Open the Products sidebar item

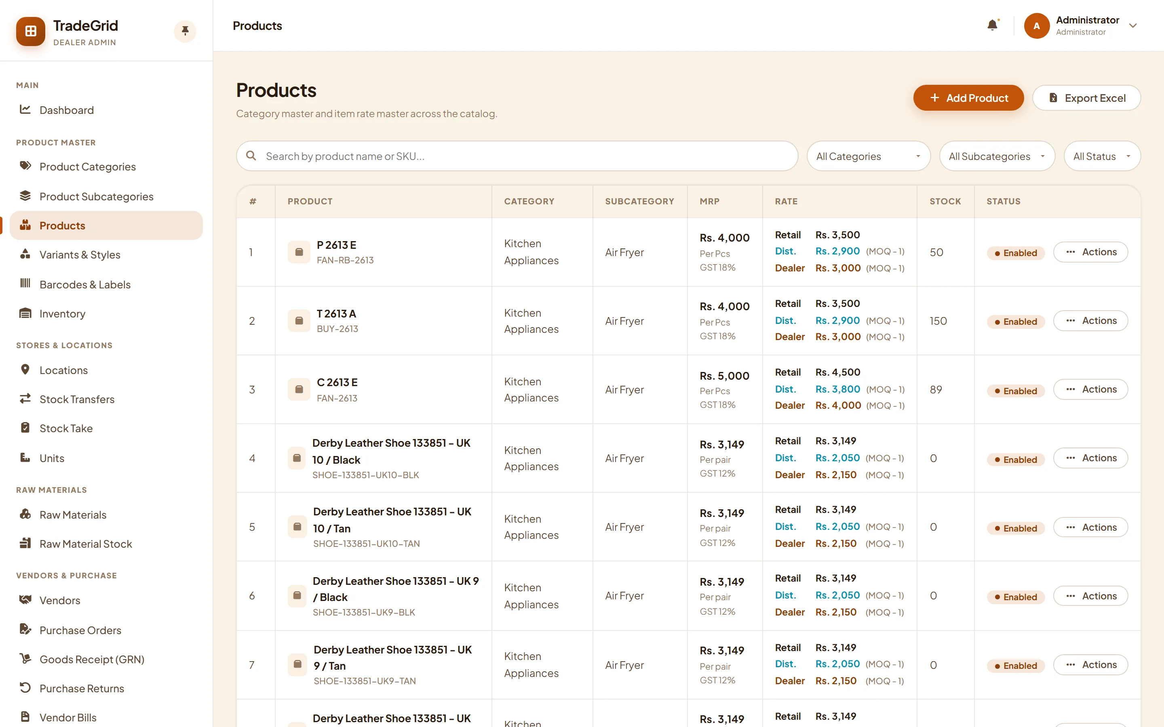[106, 225]
